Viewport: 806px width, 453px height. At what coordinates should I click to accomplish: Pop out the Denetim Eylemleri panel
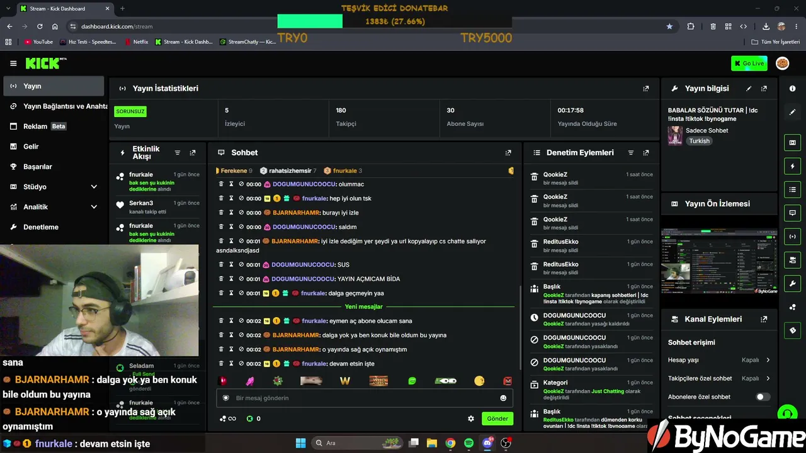pyautogui.click(x=645, y=153)
